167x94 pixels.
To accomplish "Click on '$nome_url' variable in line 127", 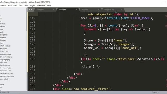I will click(x=92, y=48).
